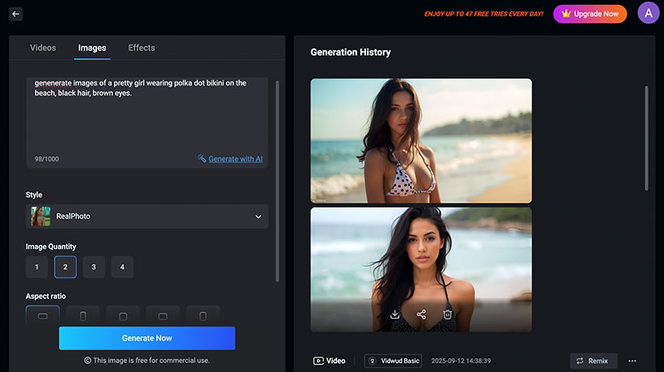Set image quantity to 4
664x372 pixels.
pos(122,267)
